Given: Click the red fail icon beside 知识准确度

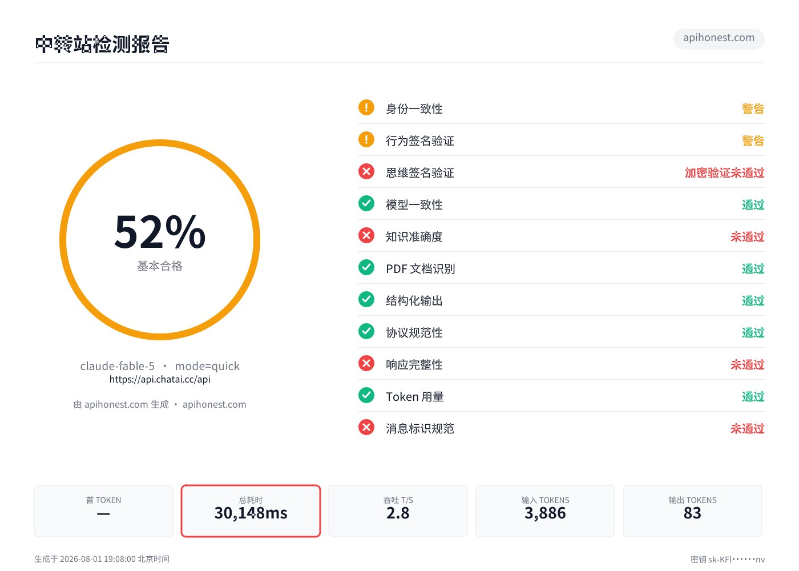Looking at the screenshot, I should (x=366, y=235).
